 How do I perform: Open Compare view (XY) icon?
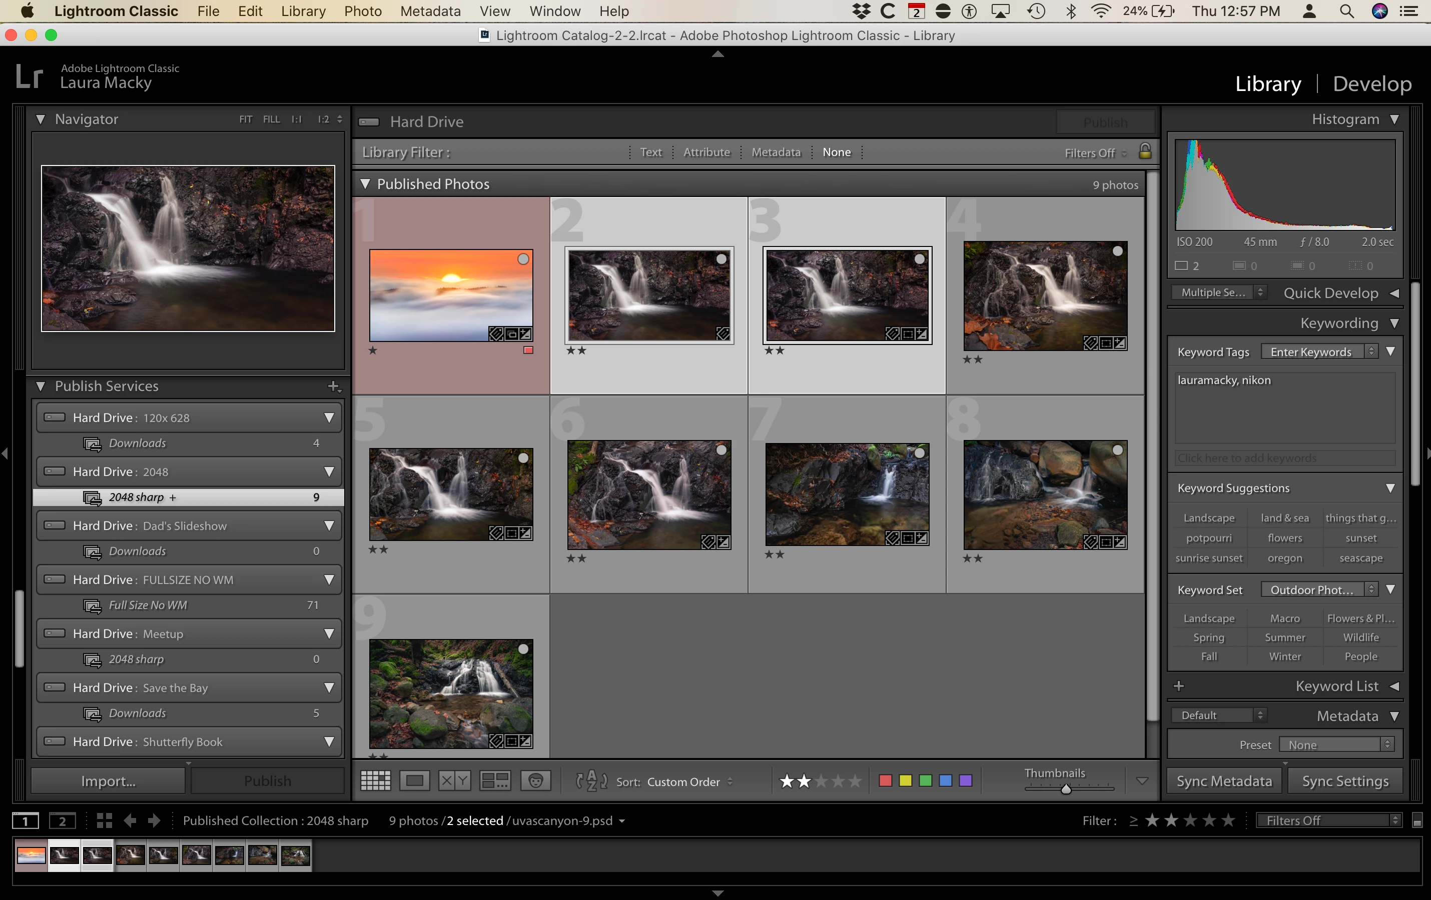(455, 780)
